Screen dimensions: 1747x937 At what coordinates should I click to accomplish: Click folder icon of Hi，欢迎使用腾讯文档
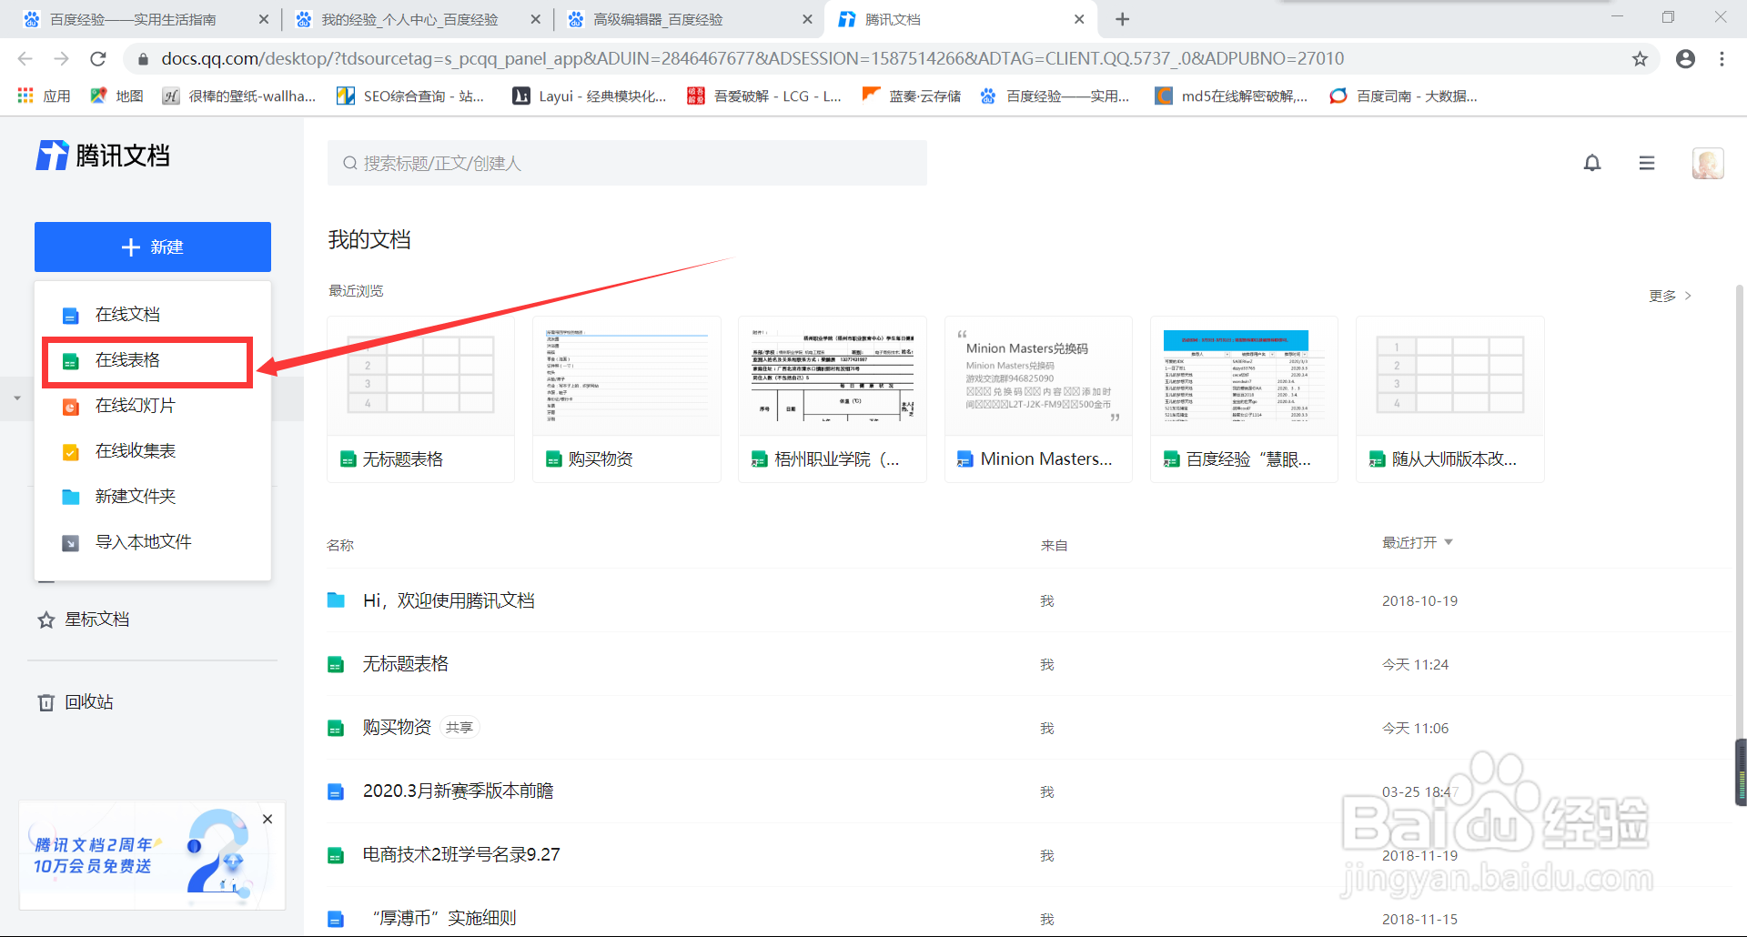pyautogui.click(x=336, y=600)
